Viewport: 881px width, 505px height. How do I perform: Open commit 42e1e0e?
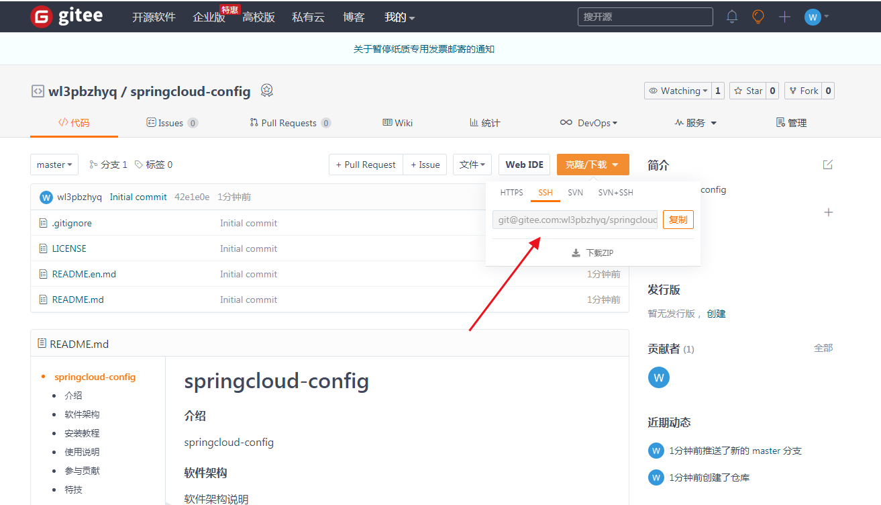(192, 197)
